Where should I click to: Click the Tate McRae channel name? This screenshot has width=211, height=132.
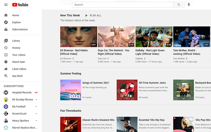tap(179, 58)
